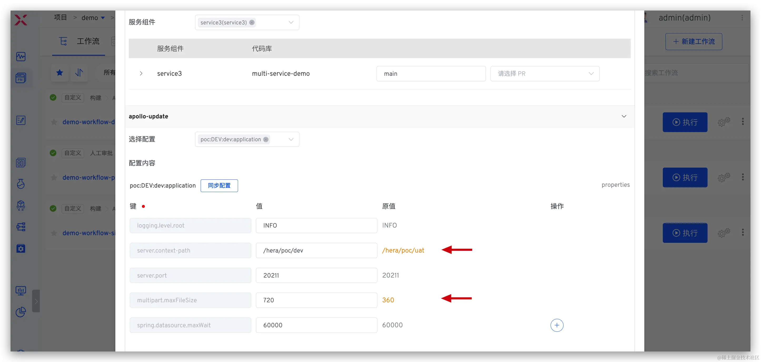Collapse the apollo-update section

coord(624,116)
